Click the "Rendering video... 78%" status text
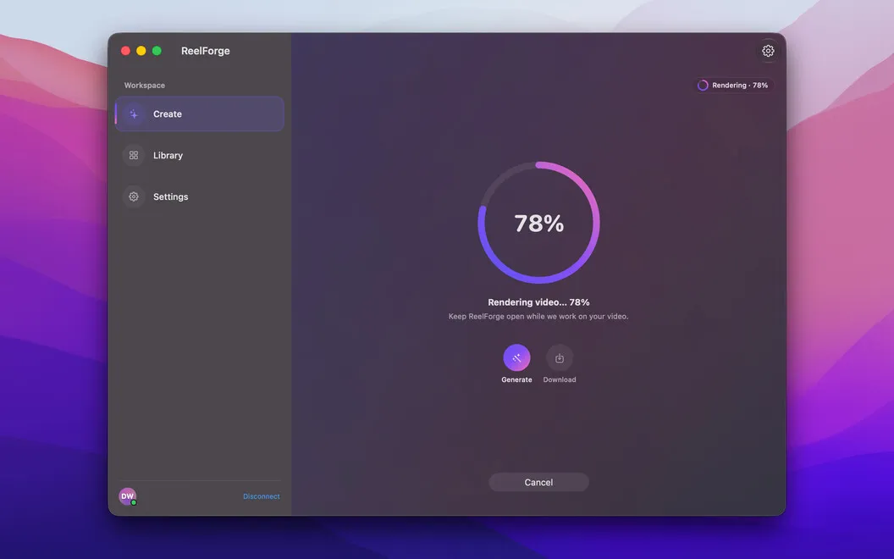Viewport: 894px width, 559px height. coord(538,302)
